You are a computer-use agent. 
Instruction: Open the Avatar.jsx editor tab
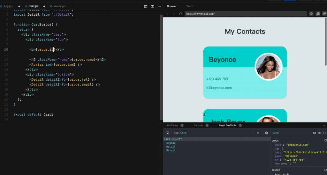(x=60, y=6)
